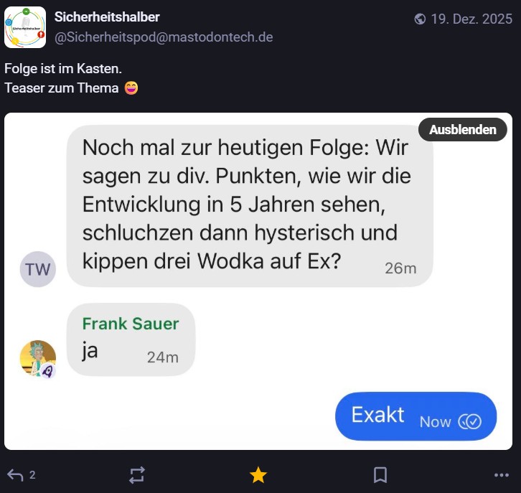Open the reply arrow icon
Image resolution: width=521 pixels, height=493 pixels.
pos(15,474)
